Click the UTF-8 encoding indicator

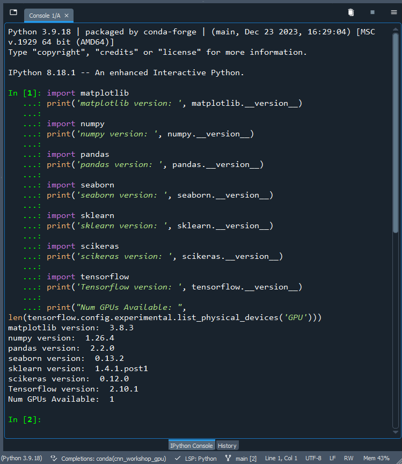tap(313, 458)
